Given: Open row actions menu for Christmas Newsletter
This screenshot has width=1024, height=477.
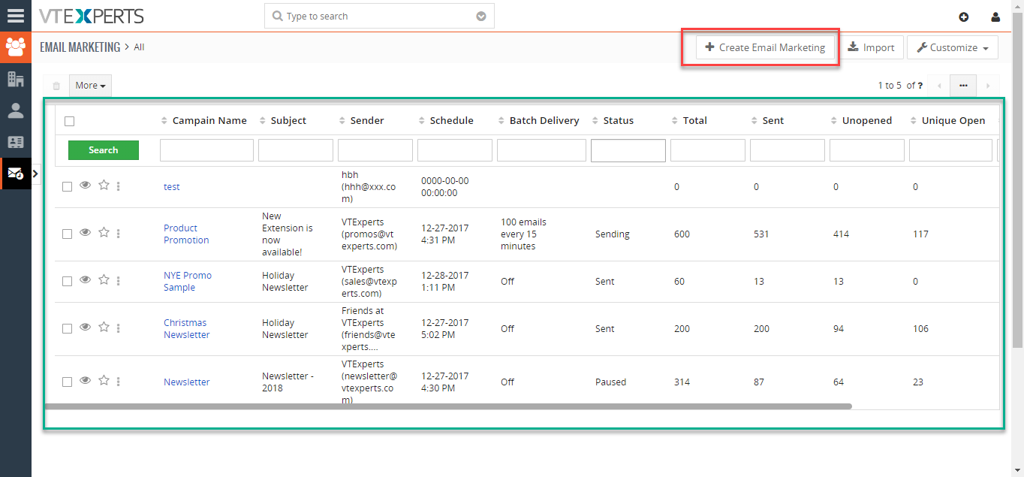Looking at the screenshot, I should click(x=119, y=328).
